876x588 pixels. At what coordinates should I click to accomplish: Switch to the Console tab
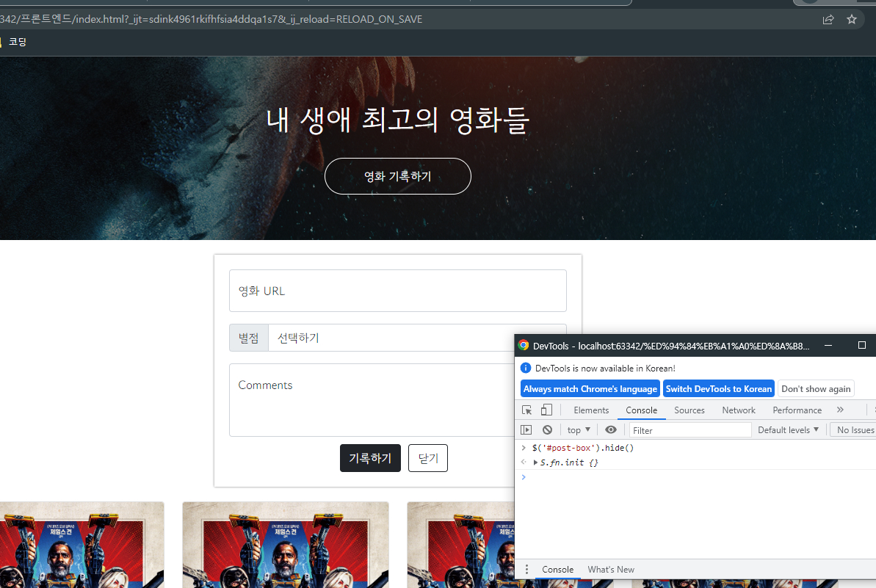(x=641, y=410)
